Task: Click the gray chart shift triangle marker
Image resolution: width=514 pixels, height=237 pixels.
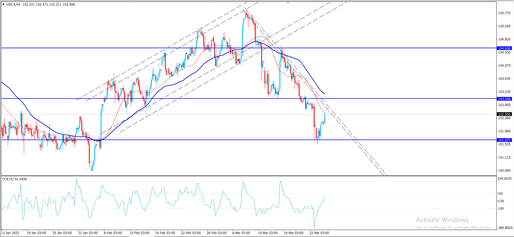Action: [x=288, y=2]
